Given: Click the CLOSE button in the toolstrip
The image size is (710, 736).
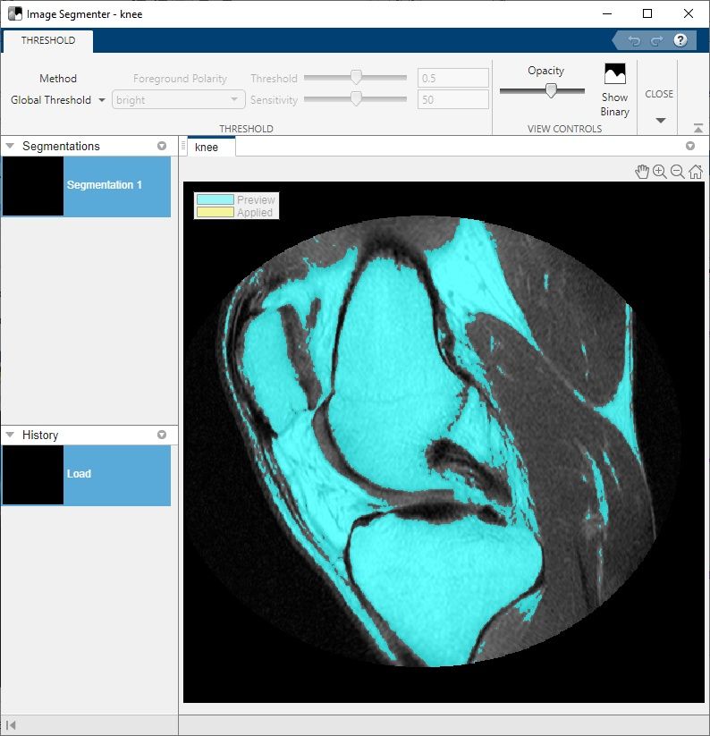Looking at the screenshot, I should point(659,94).
